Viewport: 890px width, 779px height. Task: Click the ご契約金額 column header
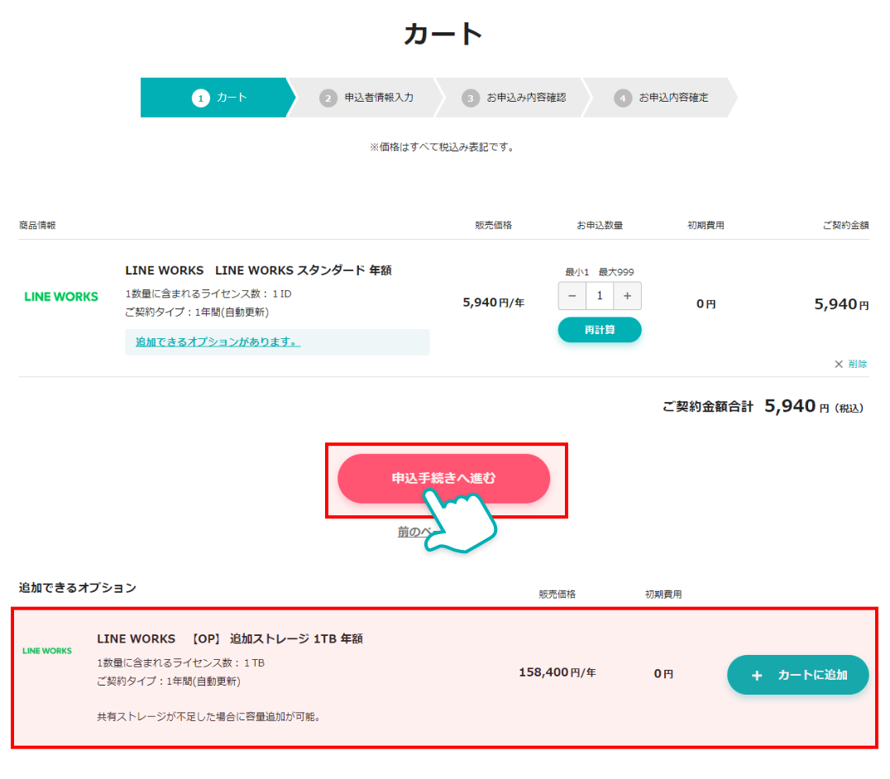click(x=845, y=225)
